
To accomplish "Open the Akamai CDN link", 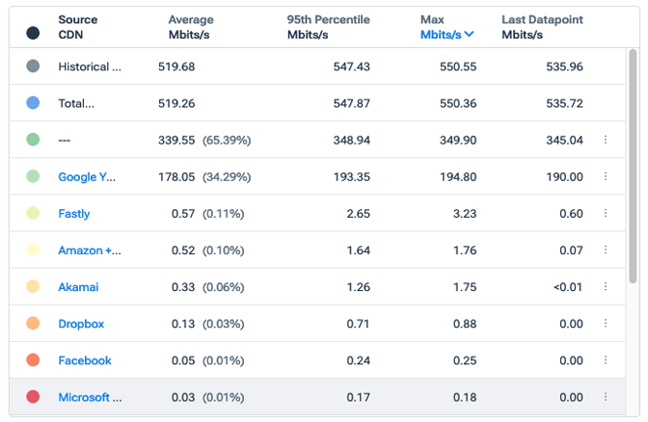I will coord(78,287).
